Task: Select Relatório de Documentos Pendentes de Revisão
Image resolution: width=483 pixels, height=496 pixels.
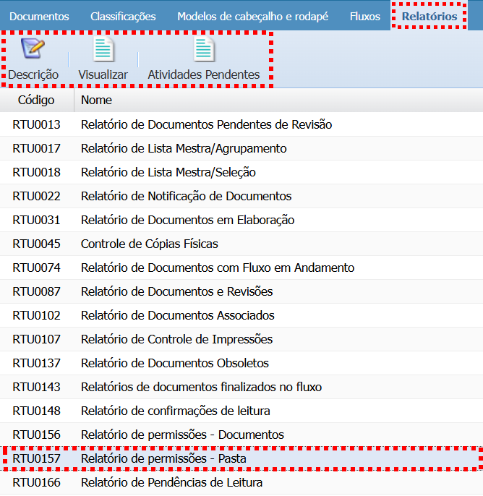Action: click(206, 124)
